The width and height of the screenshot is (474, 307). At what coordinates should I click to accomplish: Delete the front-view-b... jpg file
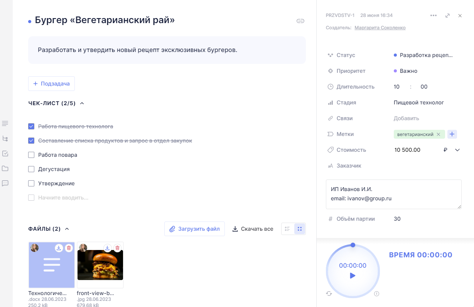tap(117, 248)
